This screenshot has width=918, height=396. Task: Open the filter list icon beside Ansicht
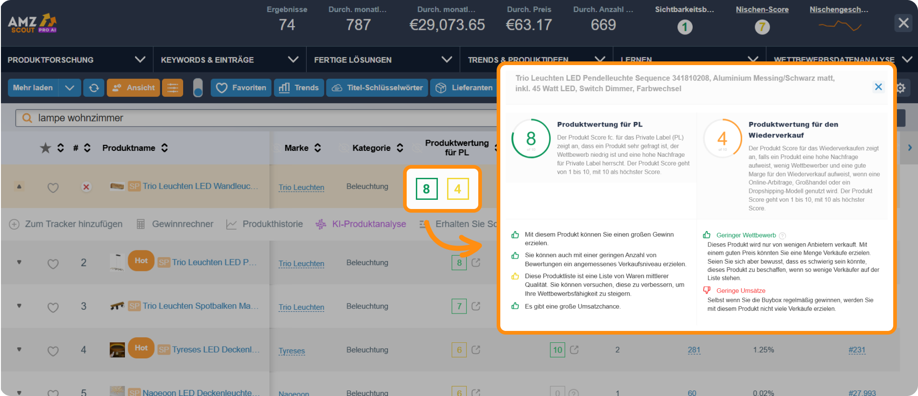click(173, 88)
